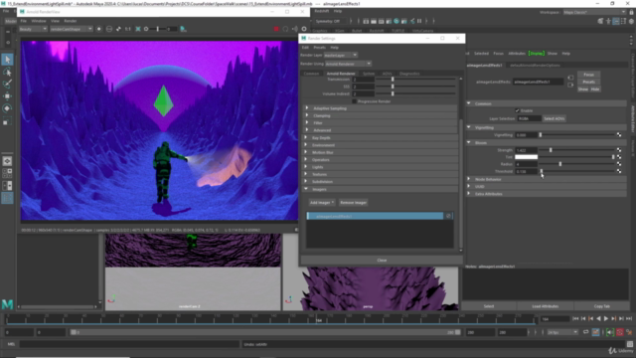The image size is (636, 358).
Task: Play animation backward in playback controls
Action: tap(598, 319)
